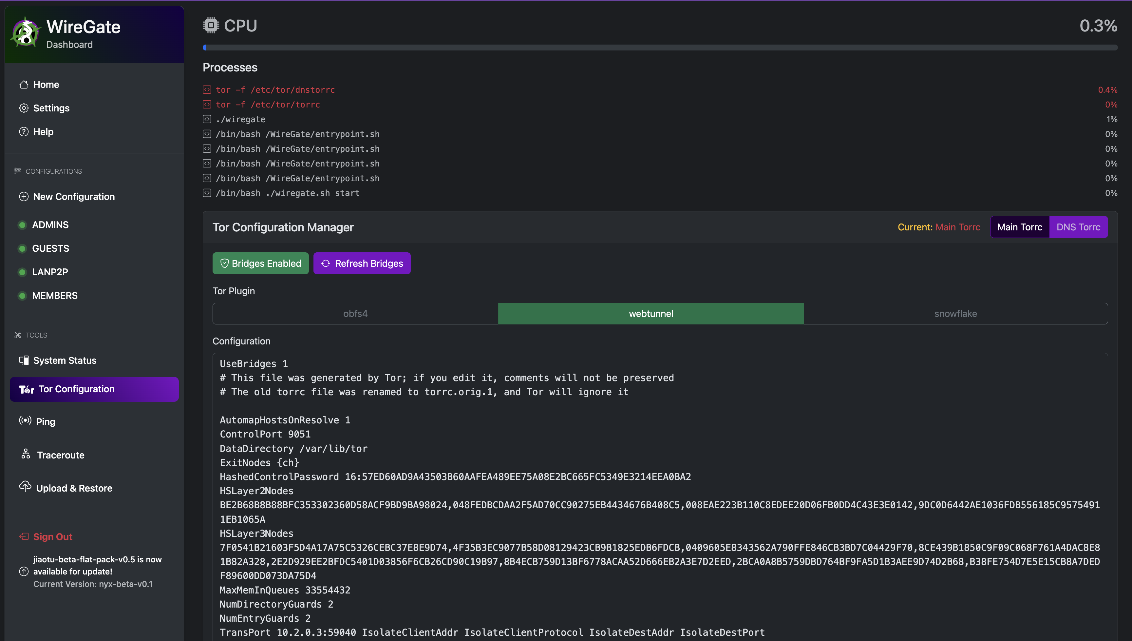1132x641 pixels.
Task: Open the MEMBERS configuration
Action: (94, 296)
